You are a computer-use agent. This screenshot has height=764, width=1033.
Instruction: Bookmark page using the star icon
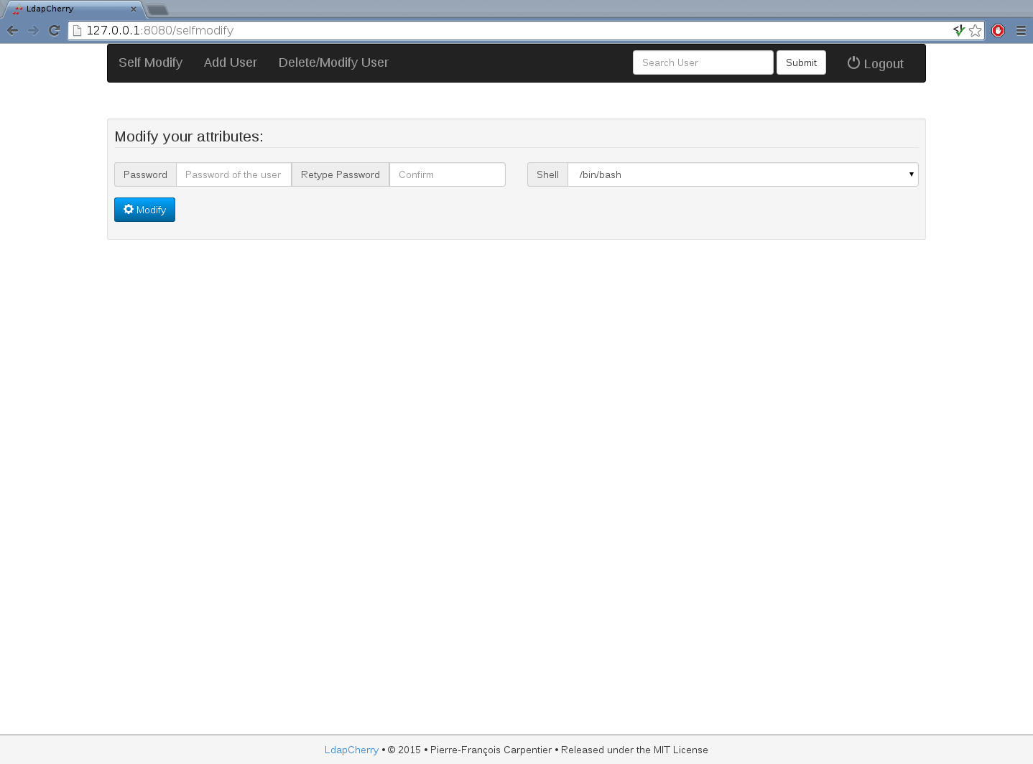[x=975, y=30]
